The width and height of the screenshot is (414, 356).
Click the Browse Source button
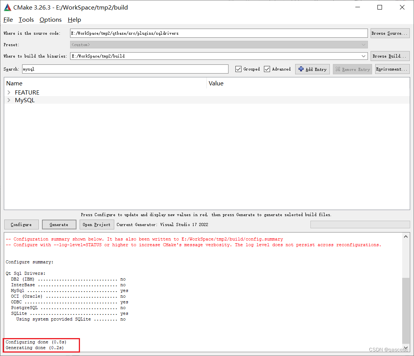point(390,33)
